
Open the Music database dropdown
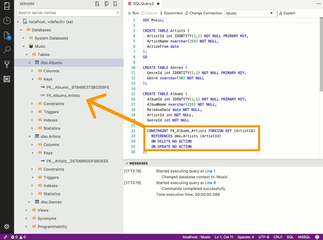250,13
